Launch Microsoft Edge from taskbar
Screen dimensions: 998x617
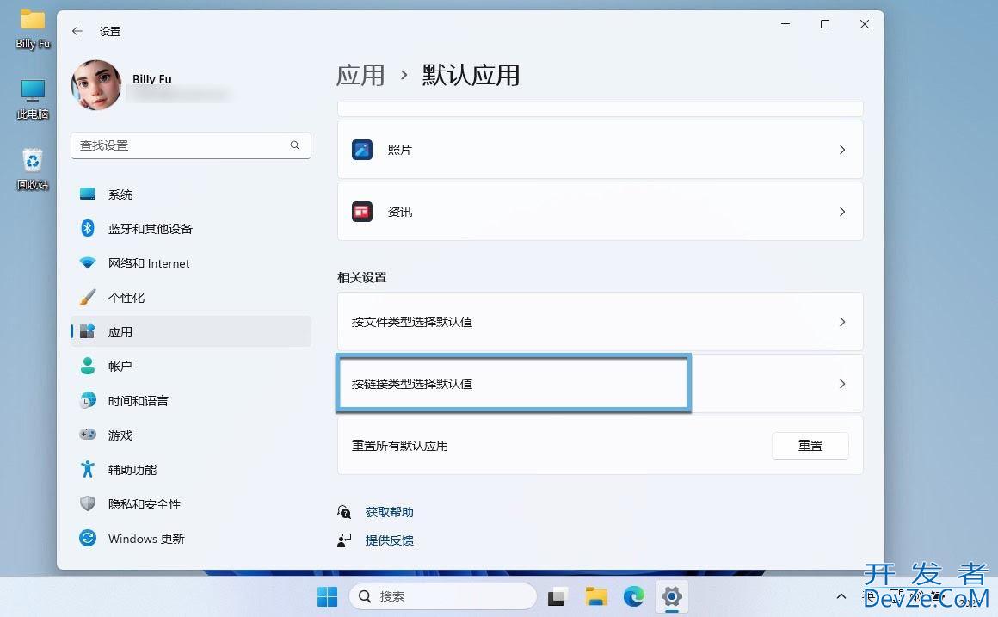(634, 596)
